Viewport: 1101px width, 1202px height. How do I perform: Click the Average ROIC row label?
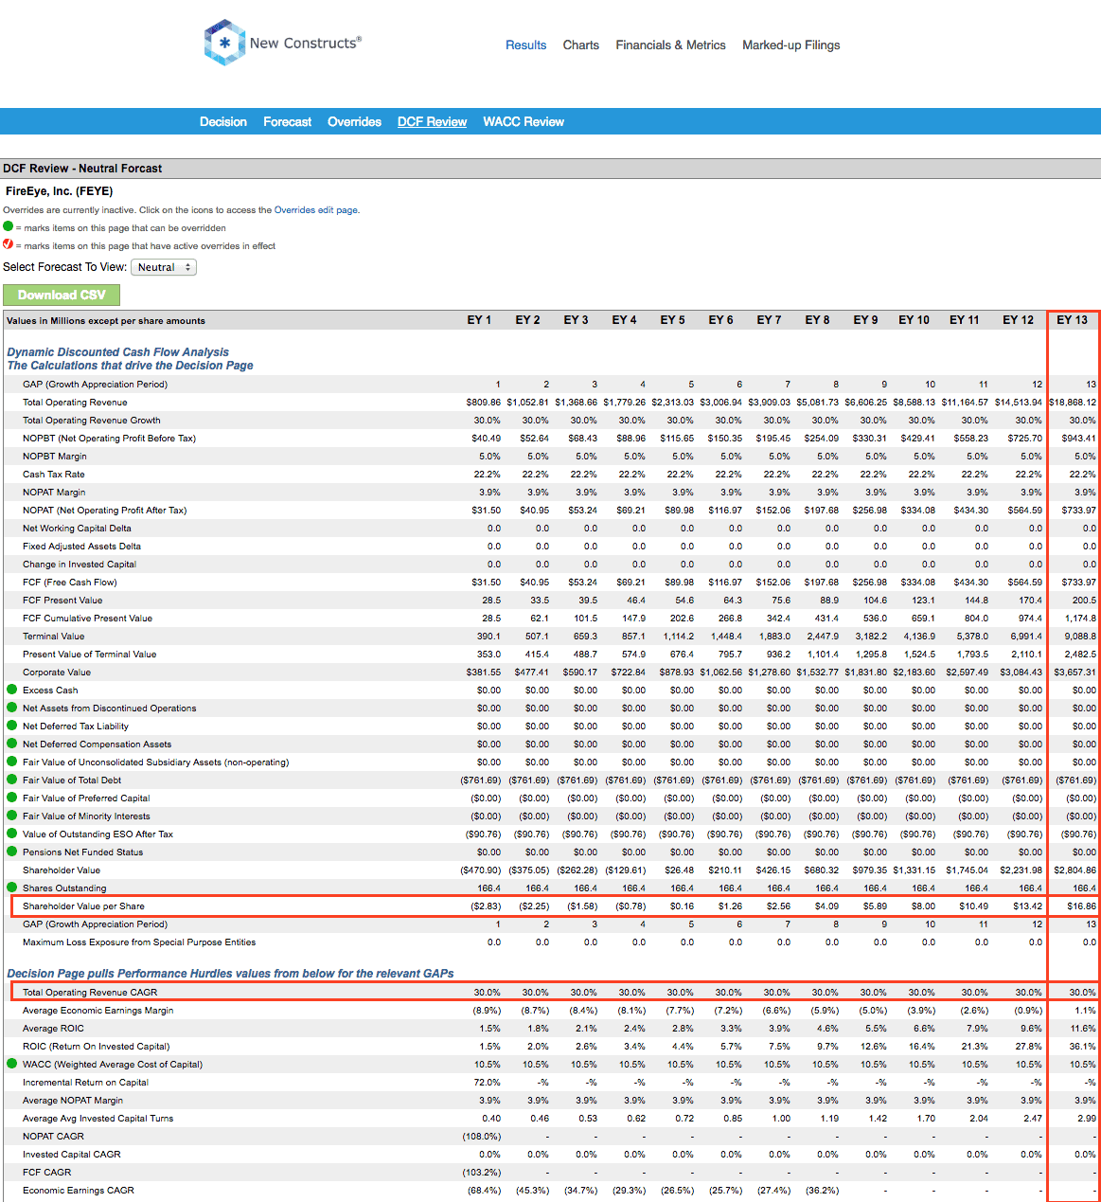pos(53,1029)
